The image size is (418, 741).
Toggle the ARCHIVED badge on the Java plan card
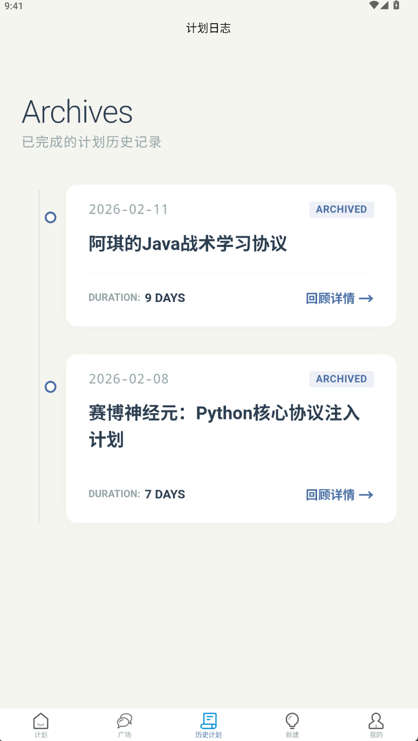(x=341, y=209)
